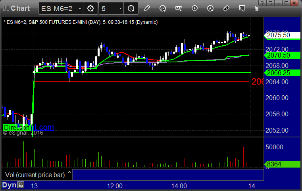Image resolution: width=302 pixels, height=191 pixels.
Task: Click the green 2066.25 price marker
Action: [x=282, y=73]
